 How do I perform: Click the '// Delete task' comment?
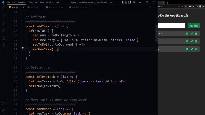38,67
